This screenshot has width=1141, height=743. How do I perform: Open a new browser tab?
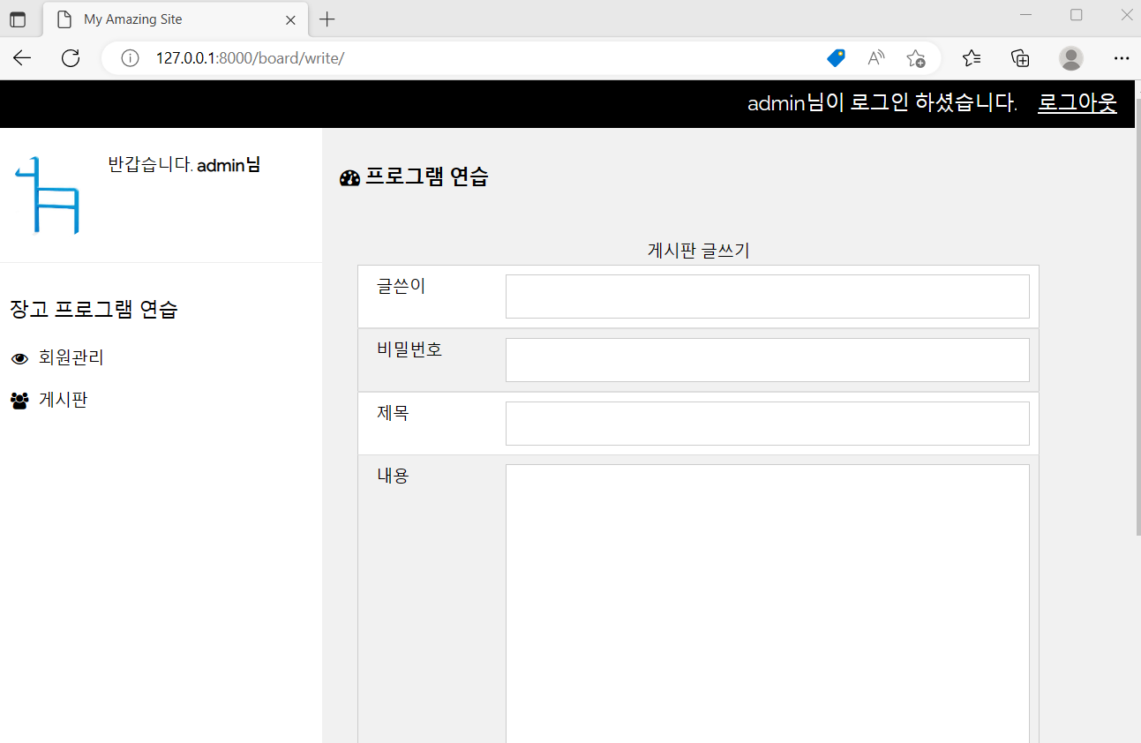pos(327,19)
